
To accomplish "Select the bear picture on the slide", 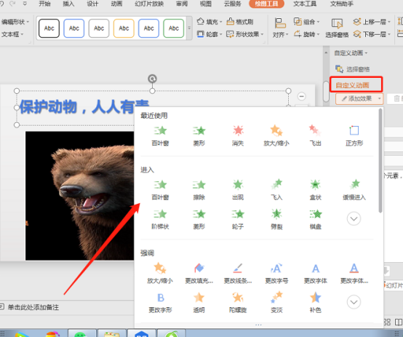I will tap(80, 196).
